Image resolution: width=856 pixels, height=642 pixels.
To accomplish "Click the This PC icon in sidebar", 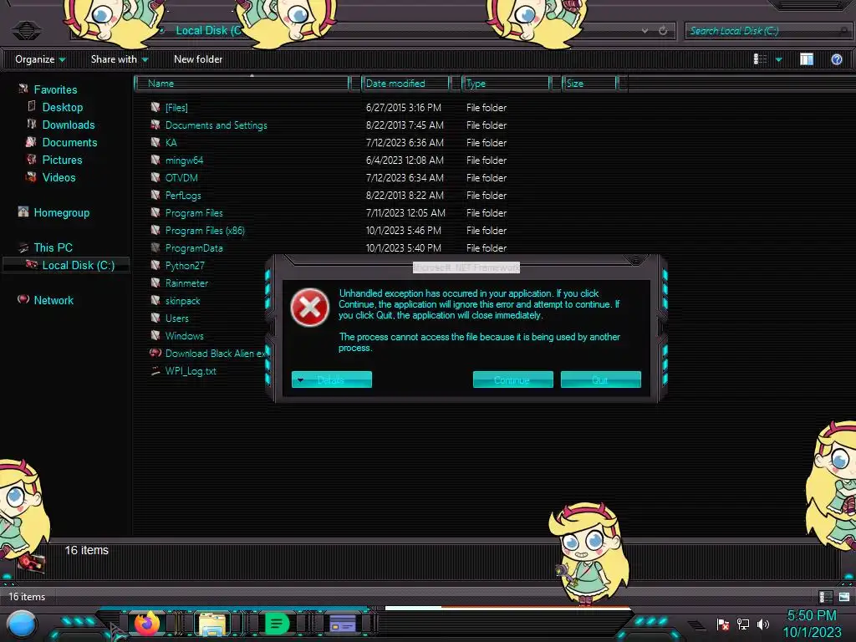I will tap(23, 247).
